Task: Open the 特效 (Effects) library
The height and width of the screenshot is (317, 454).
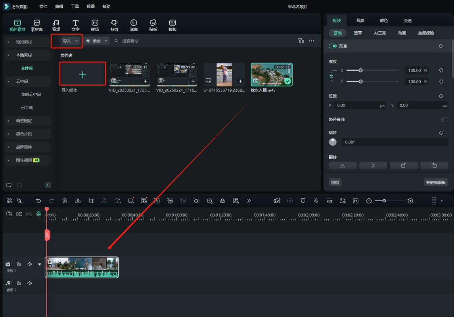Action: pyautogui.click(x=114, y=25)
